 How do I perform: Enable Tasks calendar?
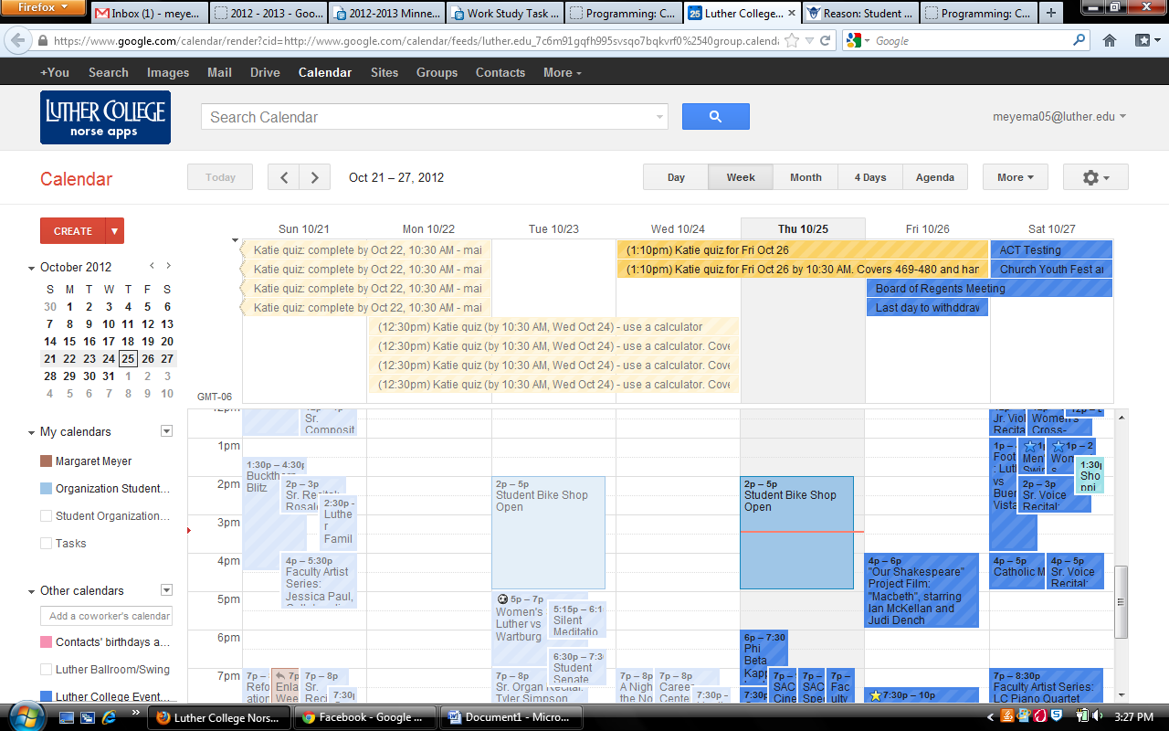(x=47, y=544)
